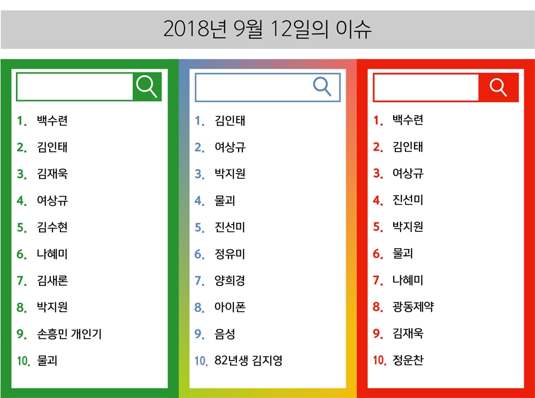Image resolution: width=535 pixels, height=398 pixels.
Task: Click 양희경 in the middle list
Action: pos(230,280)
